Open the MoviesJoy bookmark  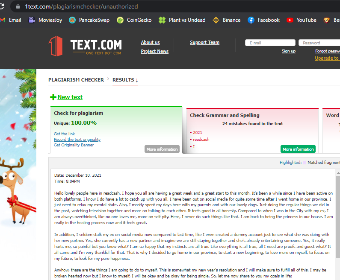pos(45,20)
